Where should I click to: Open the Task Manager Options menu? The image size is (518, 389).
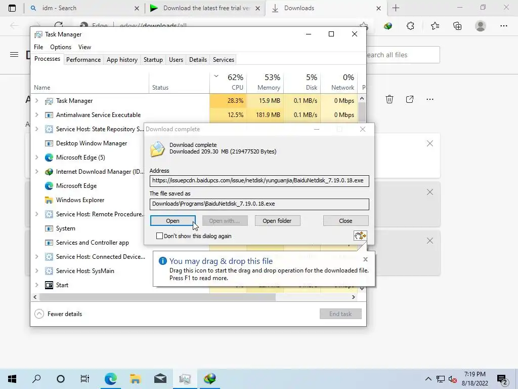61,47
